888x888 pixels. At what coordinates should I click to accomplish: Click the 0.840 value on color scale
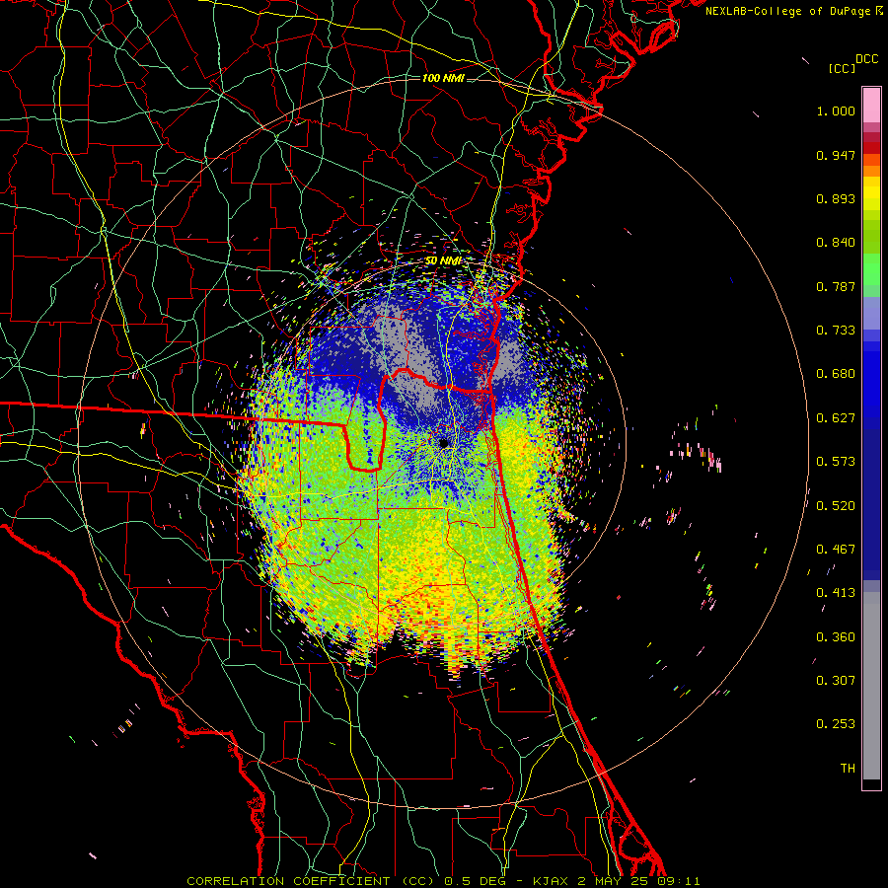[x=836, y=243]
